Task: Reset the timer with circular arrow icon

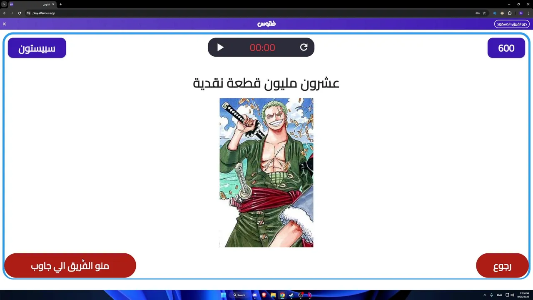Action: click(304, 47)
